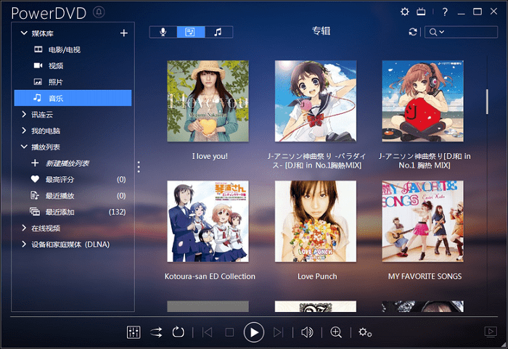Open 照片 in the media library

[73, 82]
